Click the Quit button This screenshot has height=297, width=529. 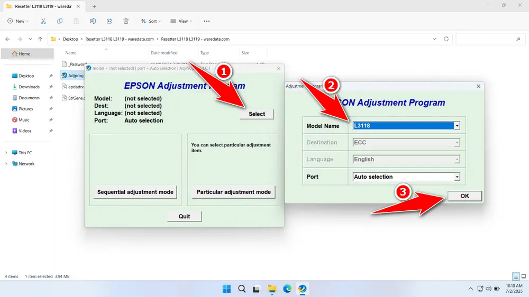[184, 217]
